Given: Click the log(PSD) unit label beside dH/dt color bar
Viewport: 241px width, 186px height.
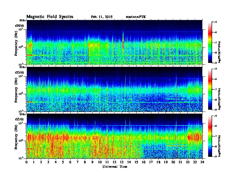Looking at the screenshot, I should pyautogui.click(x=219, y=52).
